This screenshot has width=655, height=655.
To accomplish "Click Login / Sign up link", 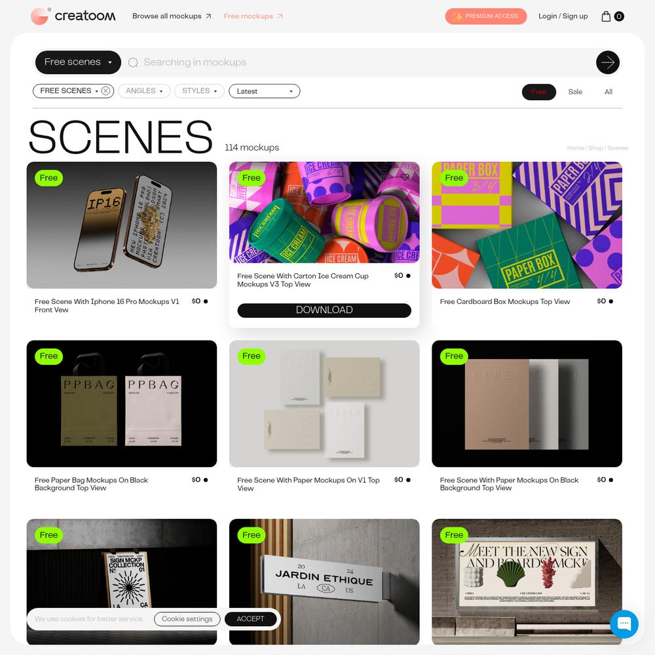I will 563,16.
